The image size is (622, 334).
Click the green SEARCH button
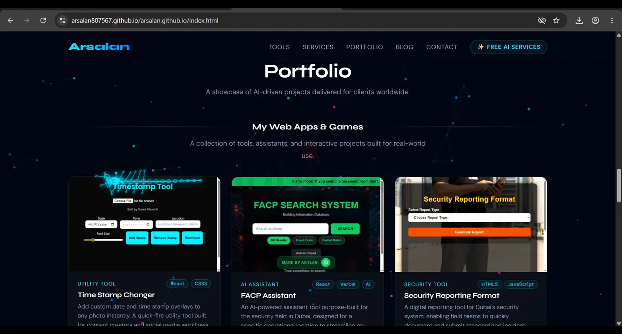(345, 229)
